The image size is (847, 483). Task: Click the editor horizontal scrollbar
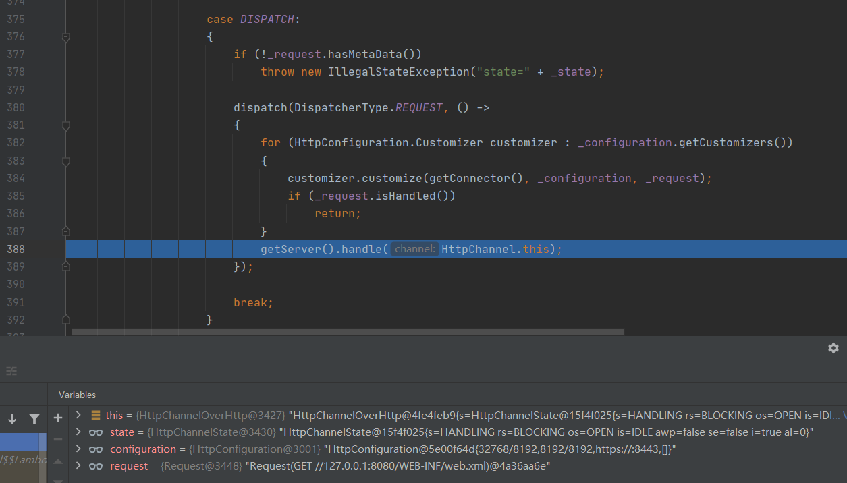[x=347, y=332]
